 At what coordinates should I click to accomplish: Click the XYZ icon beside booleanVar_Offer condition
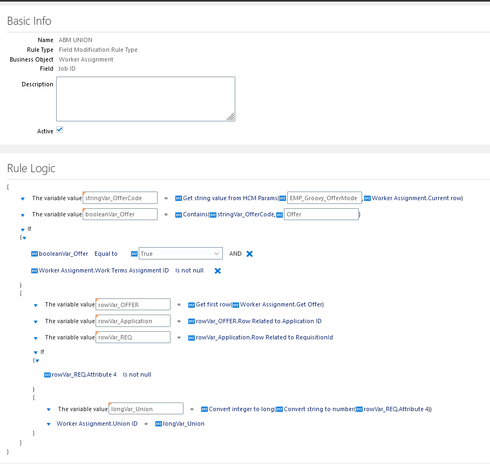35,254
